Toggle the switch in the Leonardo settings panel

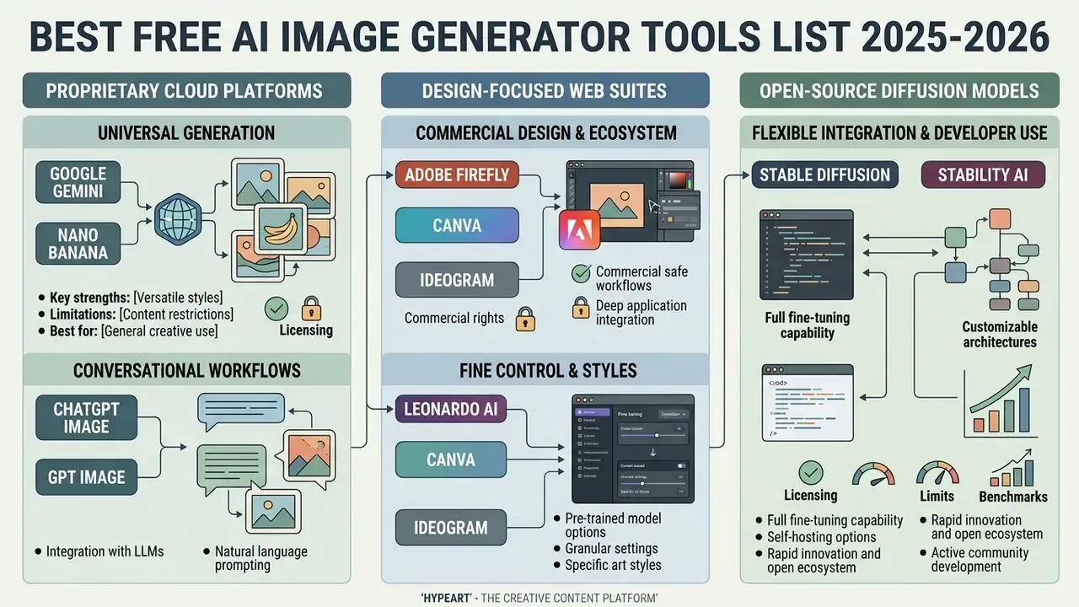coord(680,465)
